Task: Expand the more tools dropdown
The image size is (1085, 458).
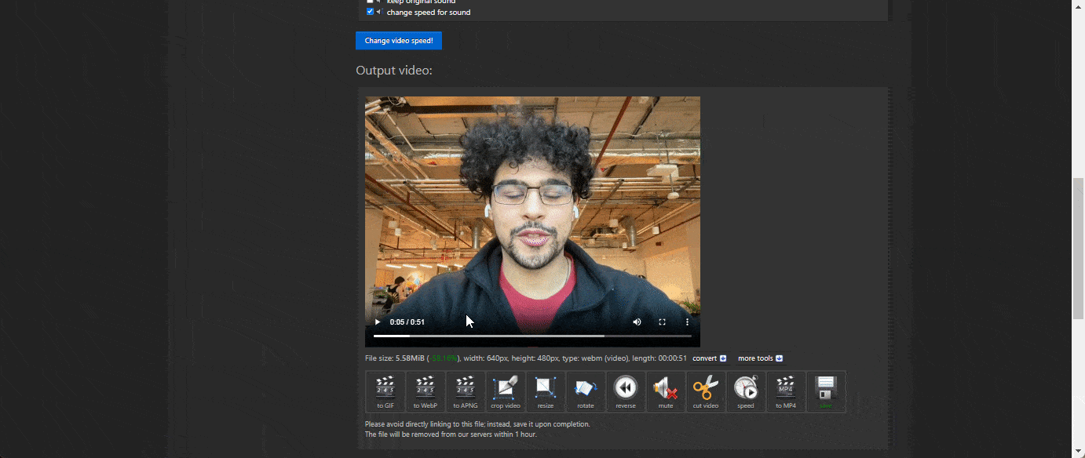Action: [x=760, y=358]
